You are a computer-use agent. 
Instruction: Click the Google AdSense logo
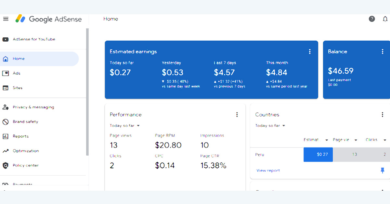48,19
